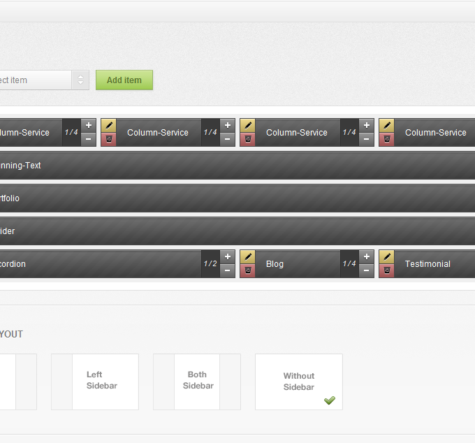Delete the rightmost Column-Service item
The height and width of the screenshot is (443, 475).
click(x=386, y=140)
